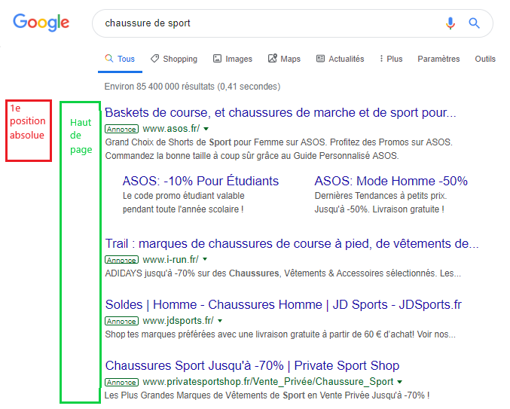This screenshot has width=510, height=409.
Task: Open the Actualités tab
Action: (x=341, y=59)
